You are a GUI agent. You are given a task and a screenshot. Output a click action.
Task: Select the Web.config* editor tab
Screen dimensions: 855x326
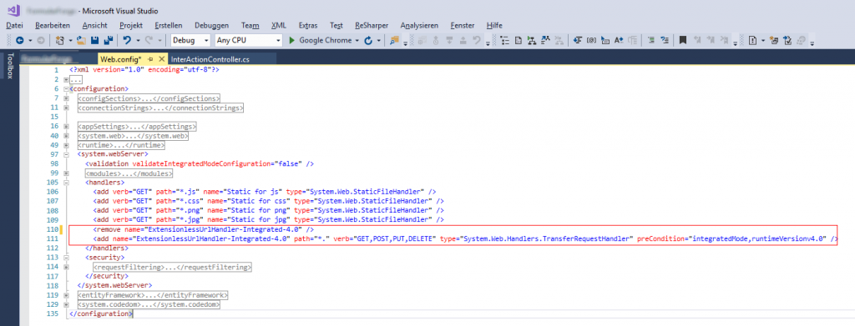pos(121,58)
